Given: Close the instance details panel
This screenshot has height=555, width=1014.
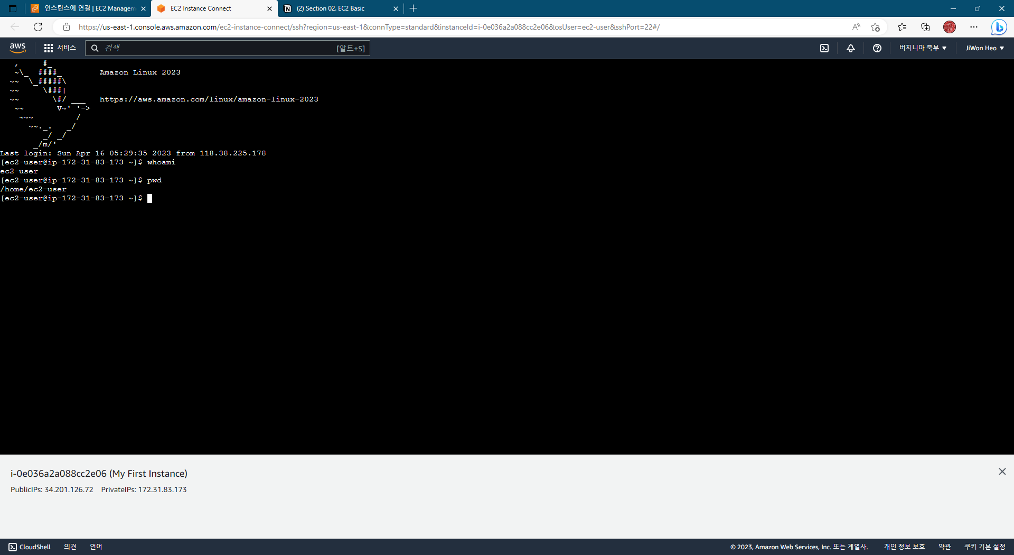Looking at the screenshot, I should (x=1002, y=471).
